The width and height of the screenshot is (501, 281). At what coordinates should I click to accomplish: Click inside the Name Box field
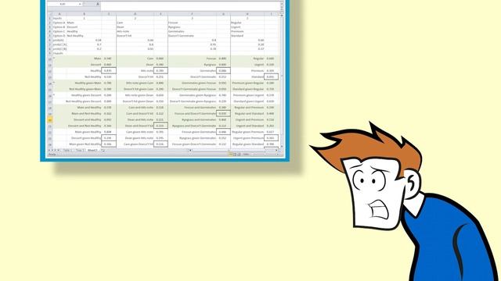(63, 5)
